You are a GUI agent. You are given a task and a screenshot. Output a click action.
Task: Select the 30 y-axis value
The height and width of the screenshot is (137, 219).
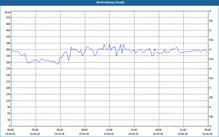point(9,120)
